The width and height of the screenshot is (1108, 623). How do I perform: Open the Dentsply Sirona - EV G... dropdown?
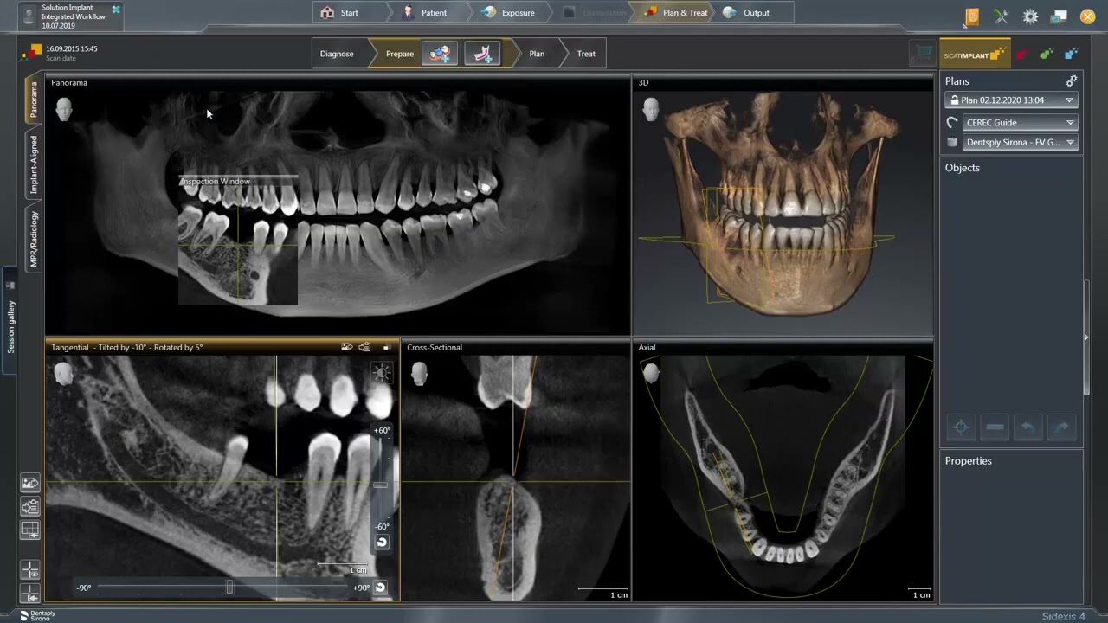[1020, 143]
